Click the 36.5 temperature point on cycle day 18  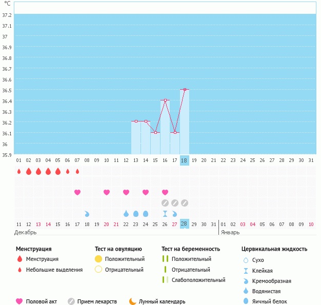[185, 90]
